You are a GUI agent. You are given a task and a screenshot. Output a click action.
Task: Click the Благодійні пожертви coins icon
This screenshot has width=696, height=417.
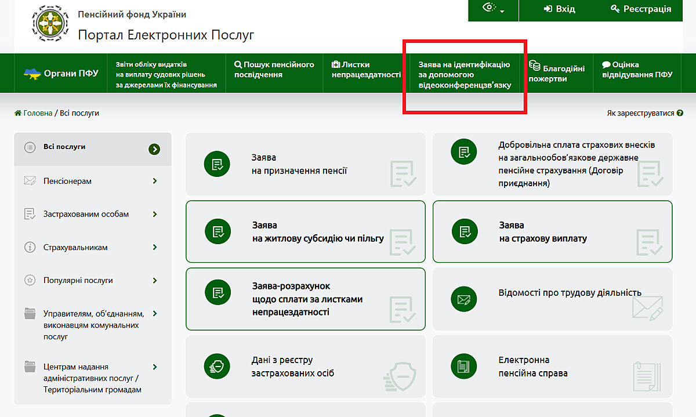(x=535, y=66)
